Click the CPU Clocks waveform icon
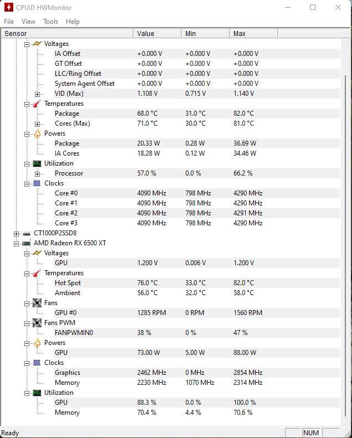The width and height of the screenshot is (352, 438). tap(37, 183)
